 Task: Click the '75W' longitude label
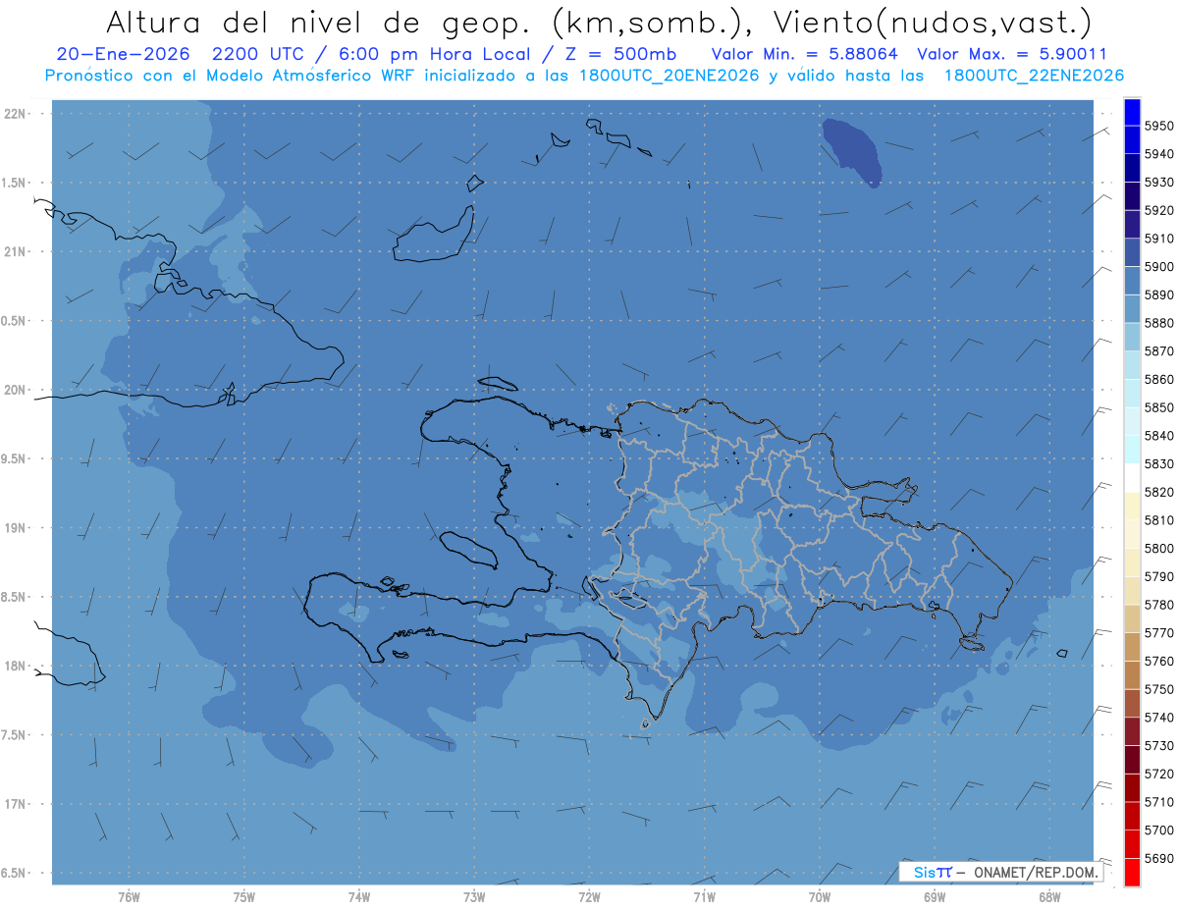244,898
